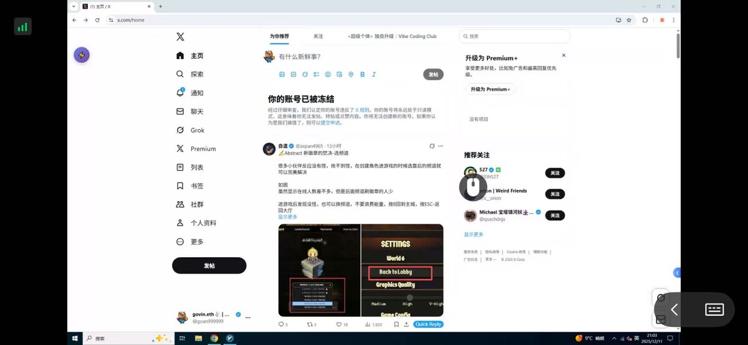This screenshot has width=748, height=345.
Task: Click the 升级为 Premium+ button
Action: pos(490,89)
